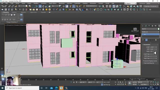Click the question-mark help toolbar icon
Viewport: 160px width, 90px height.
coord(101,9)
